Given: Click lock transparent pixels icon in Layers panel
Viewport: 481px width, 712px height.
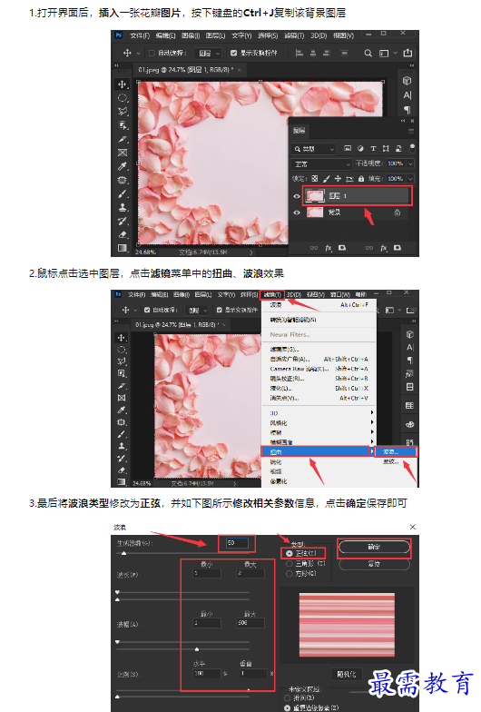Looking at the screenshot, I should 314,179.
